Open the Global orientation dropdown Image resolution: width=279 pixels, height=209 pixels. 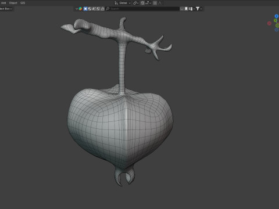(x=124, y=3)
